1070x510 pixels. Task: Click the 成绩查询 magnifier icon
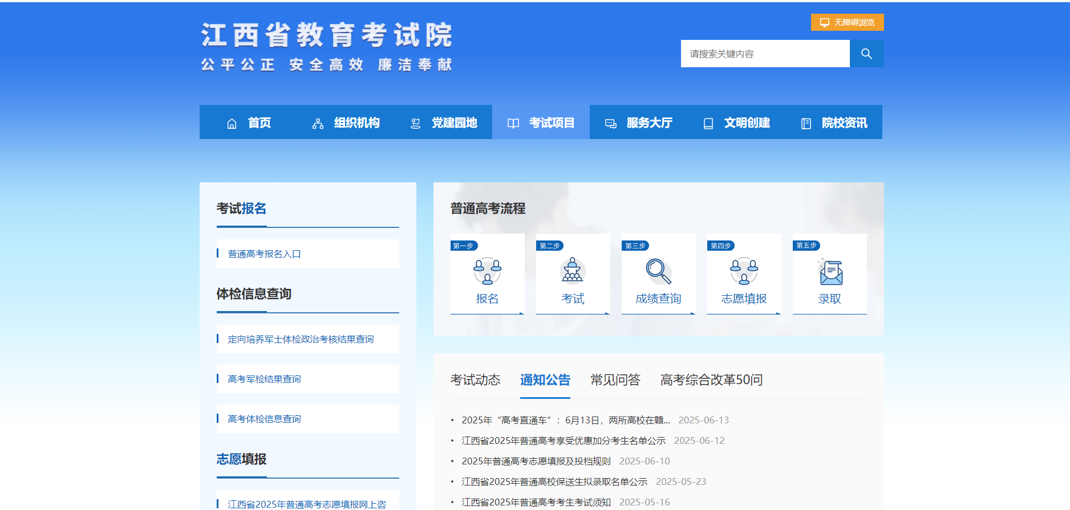click(658, 271)
